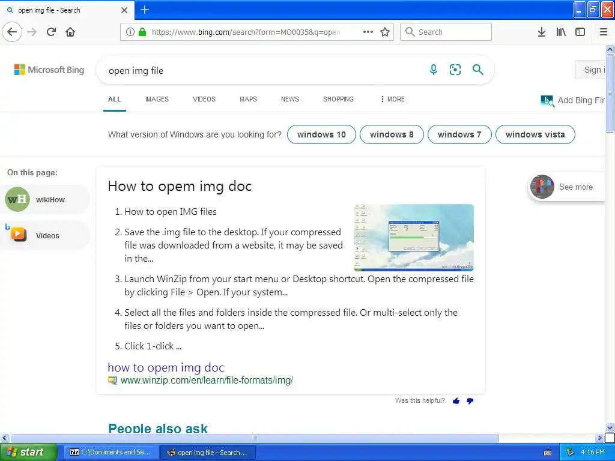Screen dimensions: 615x461
Task: Choose the 'windows 7' suggestion pill
Action: [459, 134]
